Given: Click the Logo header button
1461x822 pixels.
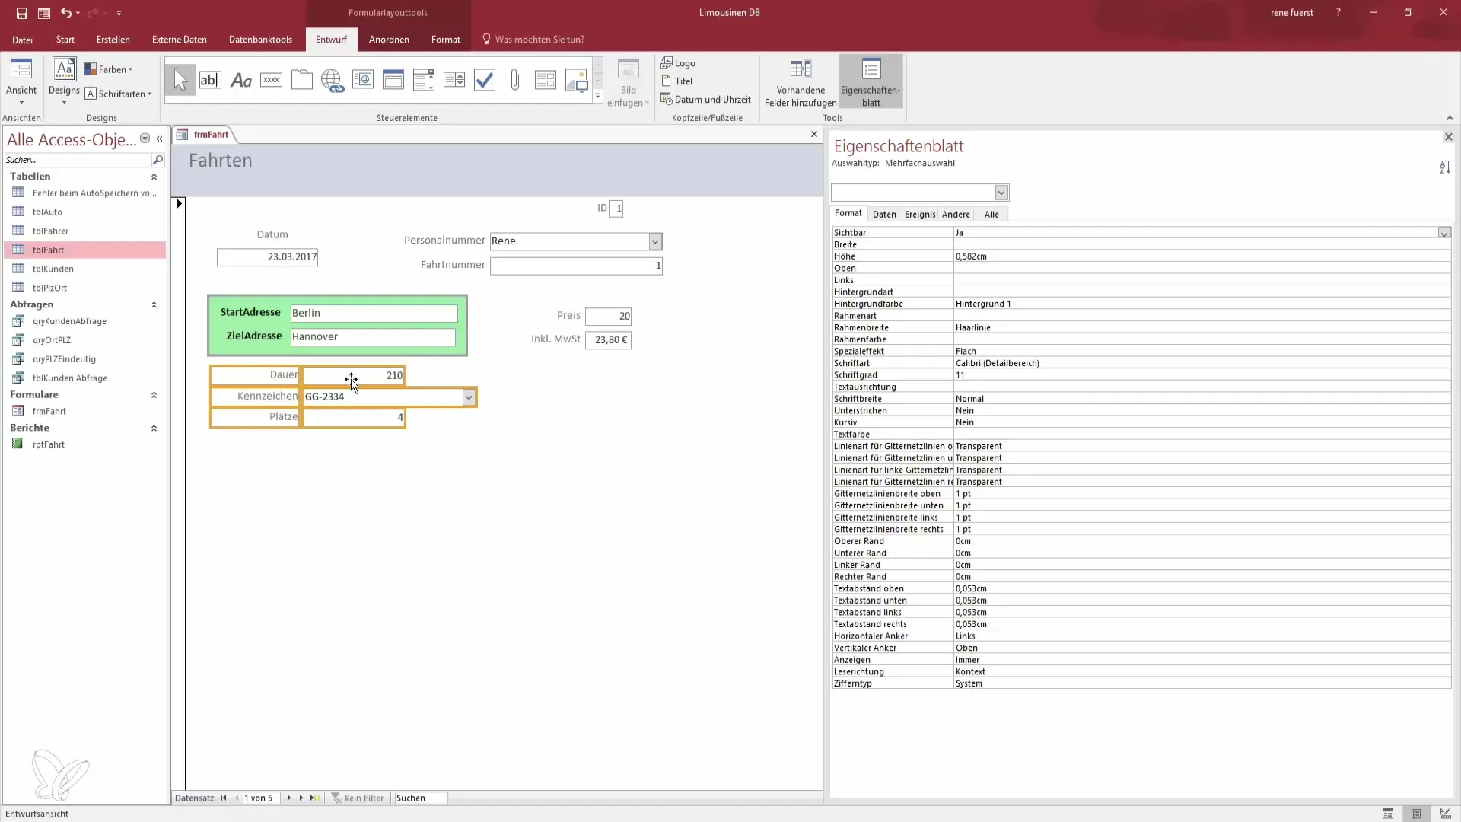Looking at the screenshot, I should [678, 63].
